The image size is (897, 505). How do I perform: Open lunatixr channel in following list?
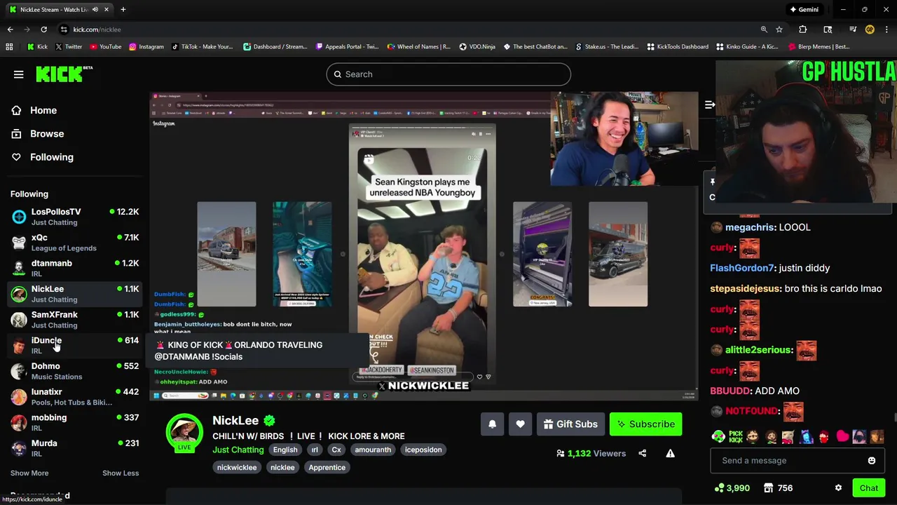pyautogui.click(x=75, y=397)
